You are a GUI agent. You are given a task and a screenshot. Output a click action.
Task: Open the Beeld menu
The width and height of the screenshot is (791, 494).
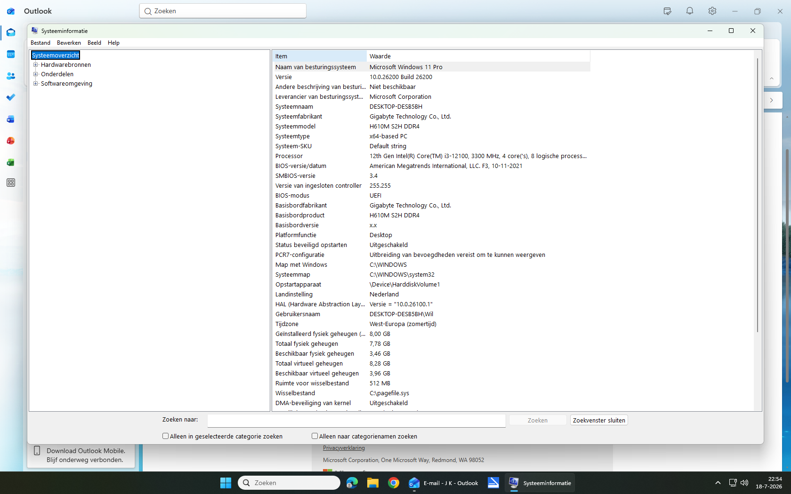[x=94, y=43]
